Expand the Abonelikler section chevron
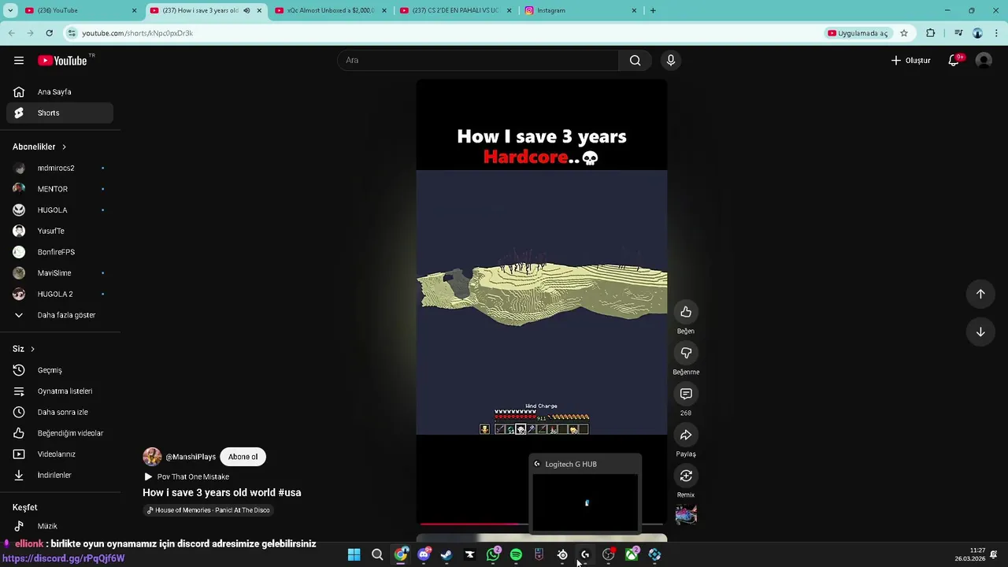The image size is (1008, 567). [x=64, y=147]
